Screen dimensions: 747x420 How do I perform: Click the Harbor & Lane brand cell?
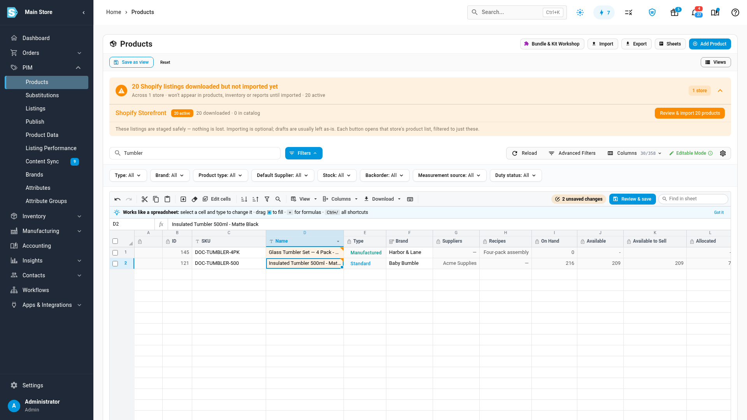(409, 252)
